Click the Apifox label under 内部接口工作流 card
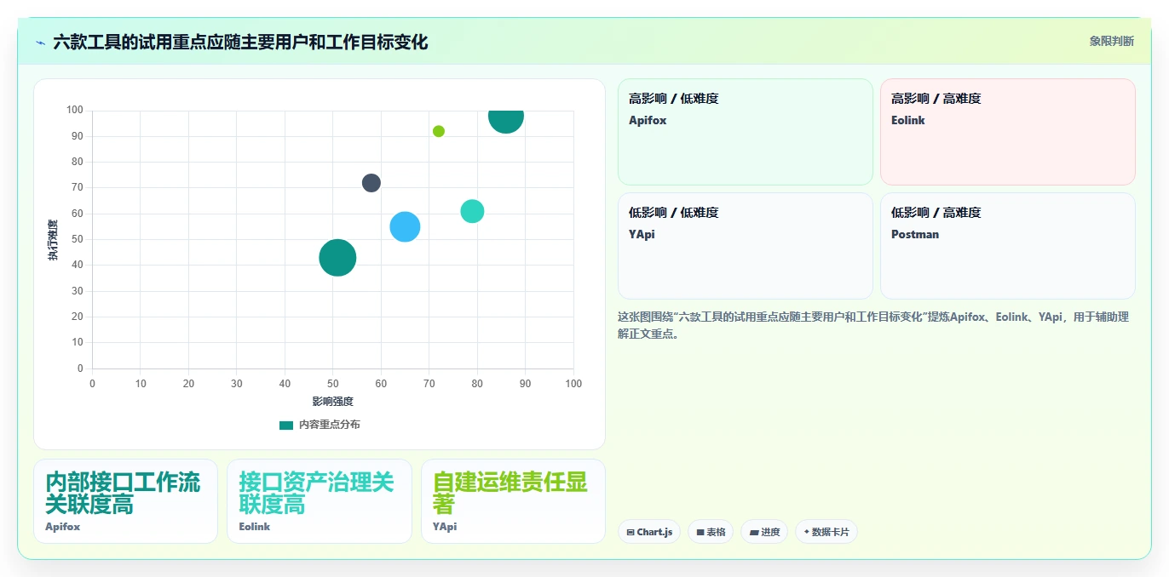This screenshot has height=577, width=1169. coord(63,527)
